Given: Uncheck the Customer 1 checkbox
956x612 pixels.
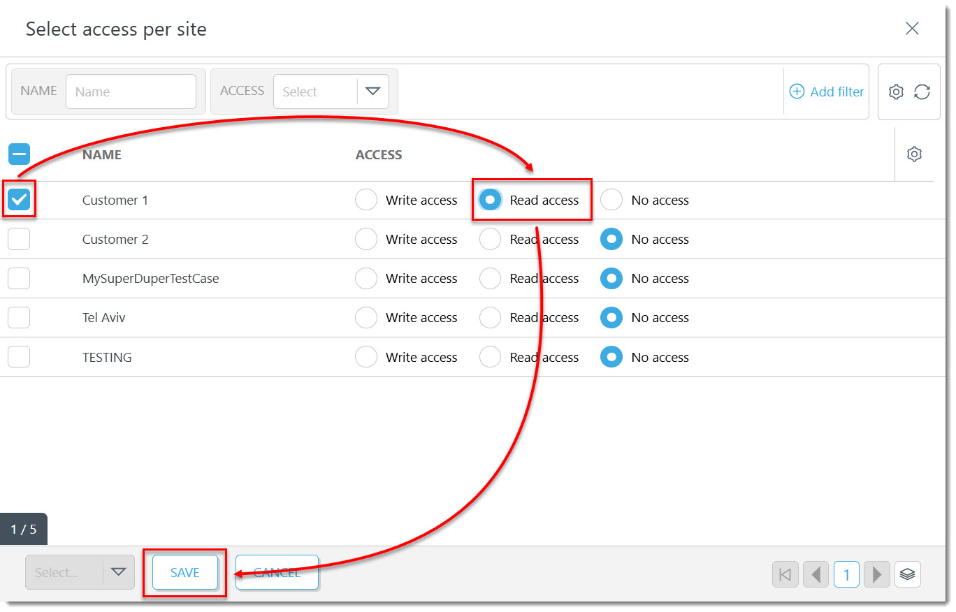Looking at the screenshot, I should coord(19,200).
